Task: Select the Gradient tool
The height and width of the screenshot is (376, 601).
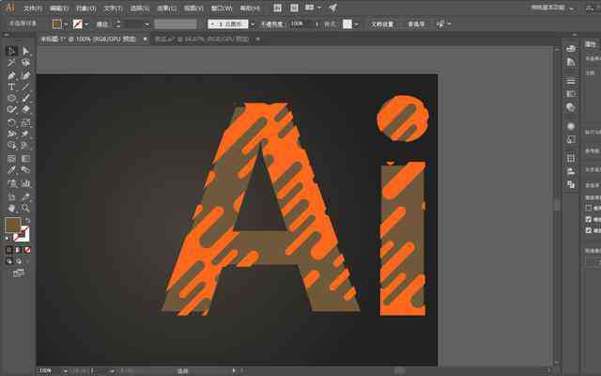Action: pos(25,159)
